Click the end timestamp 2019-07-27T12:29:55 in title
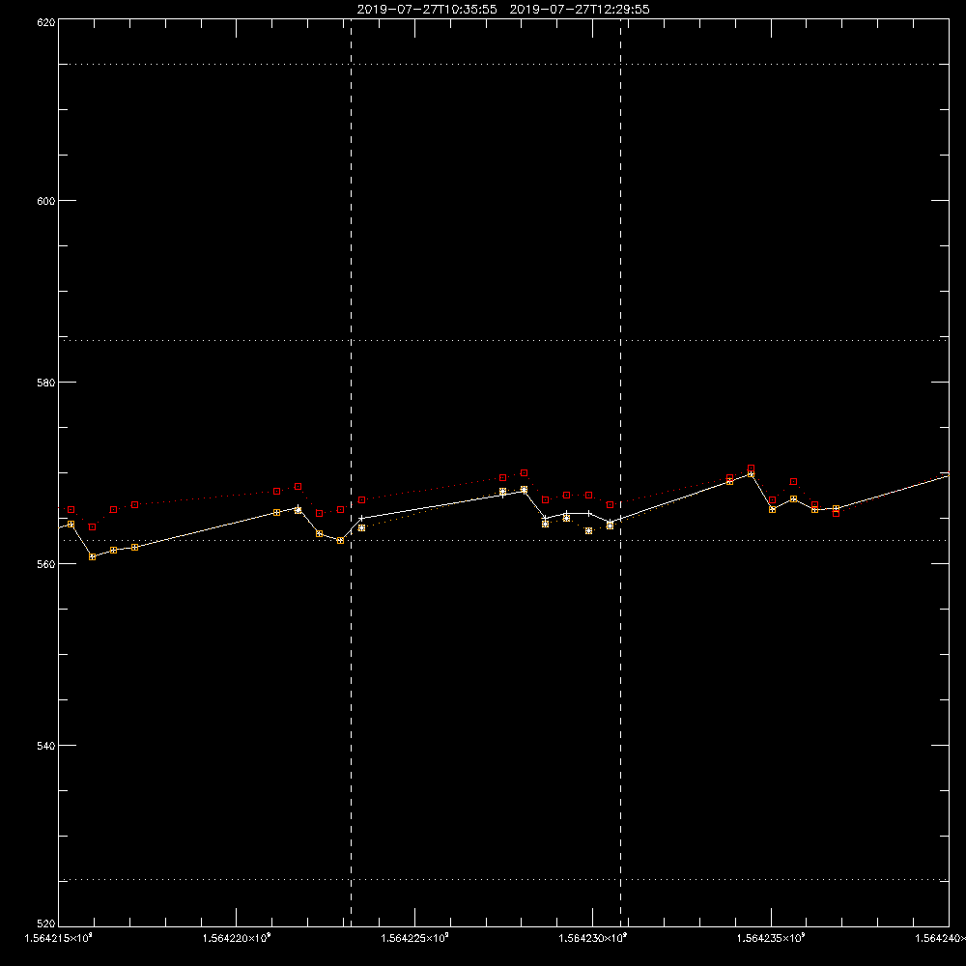Viewport: 966px width, 966px height. click(580, 10)
